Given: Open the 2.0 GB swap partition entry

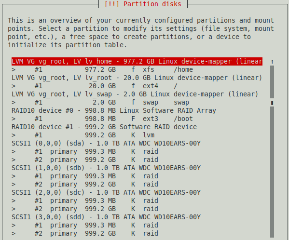Looking at the screenshot, I should point(137,102).
